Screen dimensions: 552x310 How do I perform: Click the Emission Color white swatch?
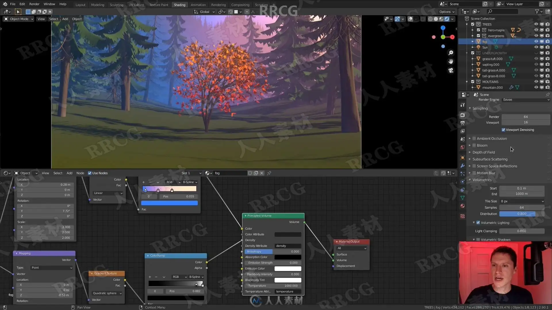point(288,269)
